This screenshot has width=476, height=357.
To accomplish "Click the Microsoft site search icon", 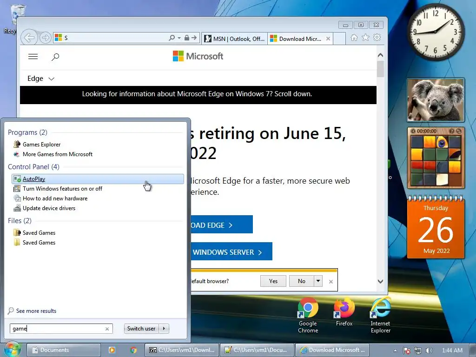I will pyautogui.click(x=55, y=57).
